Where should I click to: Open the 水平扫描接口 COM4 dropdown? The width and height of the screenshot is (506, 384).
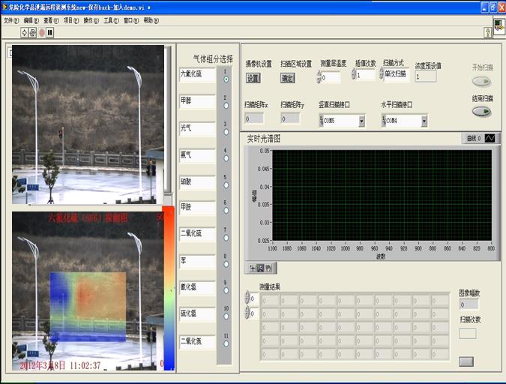click(x=424, y=120)
